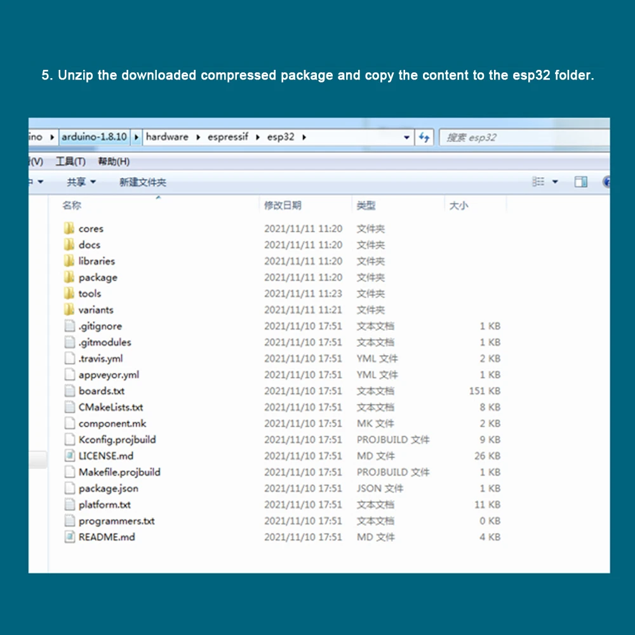
Task: Select the variants folder icon
Action: click(69, 309)
